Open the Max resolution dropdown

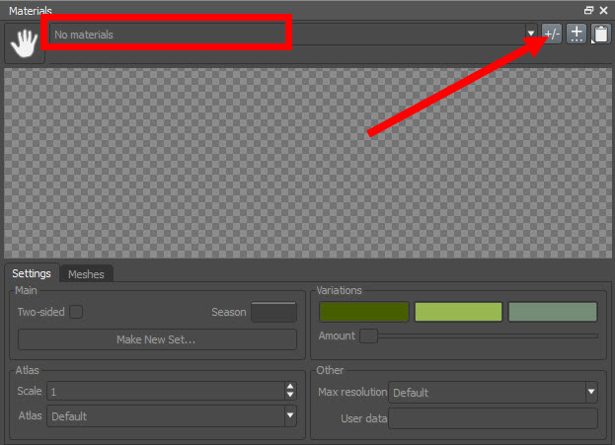(493, 392)
